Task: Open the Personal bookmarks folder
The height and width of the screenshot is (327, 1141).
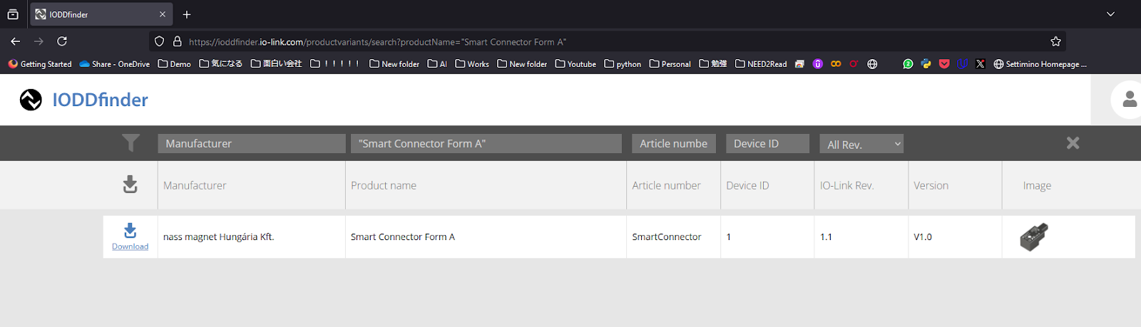Action: tap(670, 64)
